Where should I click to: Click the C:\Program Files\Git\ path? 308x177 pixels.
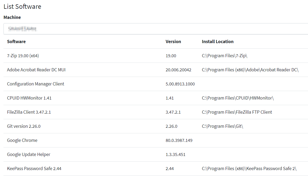222,126
